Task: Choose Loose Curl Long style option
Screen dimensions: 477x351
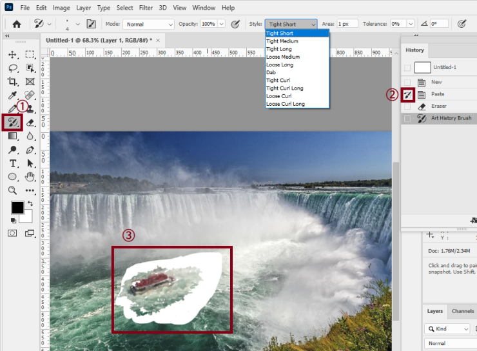Action: coord(297,104)
